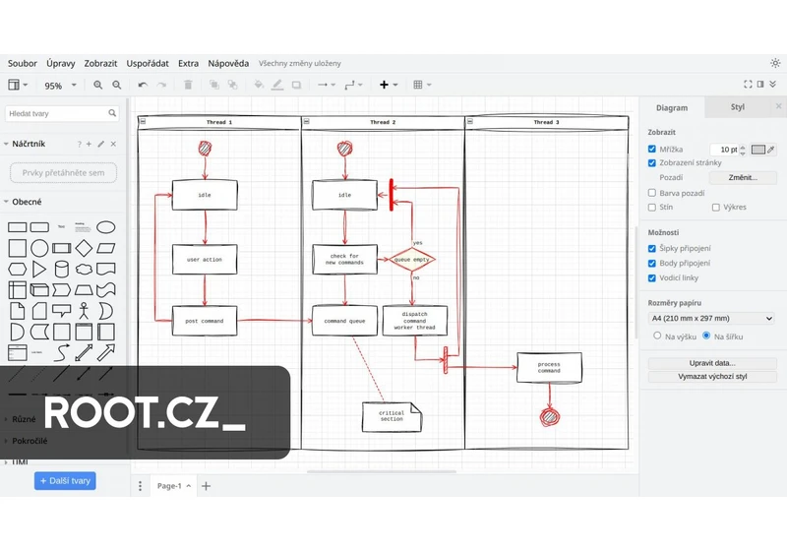This screenshot has width=787, height=551.
Task: Click the grid size 10 pt field
Action: 724,149
